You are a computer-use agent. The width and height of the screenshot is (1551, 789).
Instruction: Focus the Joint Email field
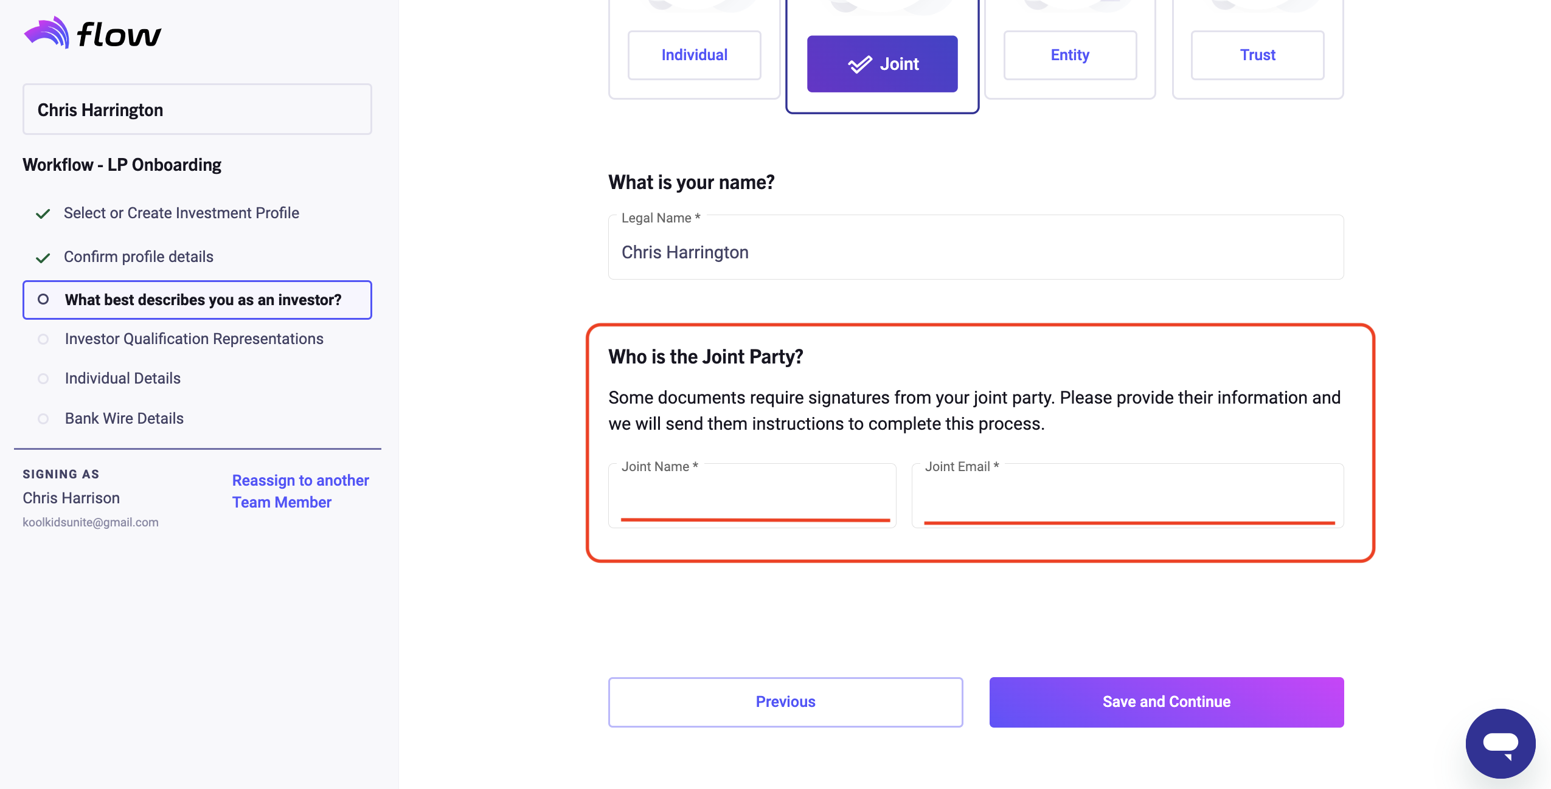[1128, 495]
